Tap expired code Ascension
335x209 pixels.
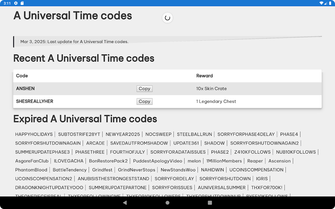click(280, 161)
